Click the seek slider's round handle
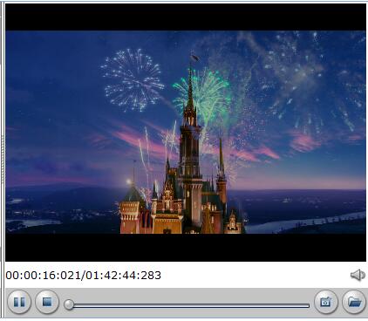The image size is (368, 321). (69, 304)
